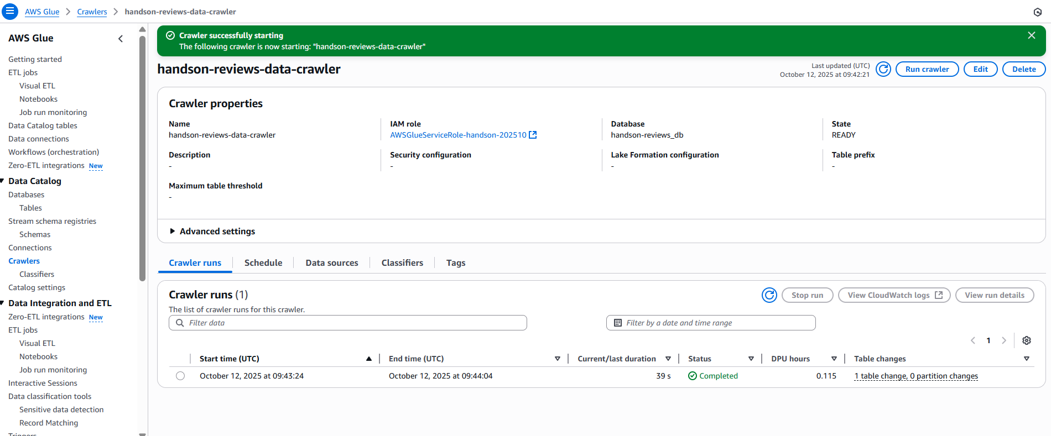The height and width of the screenshot is (436, 1051).
Task: Open the Data sources tab
Action: click(x=332, y=263)
